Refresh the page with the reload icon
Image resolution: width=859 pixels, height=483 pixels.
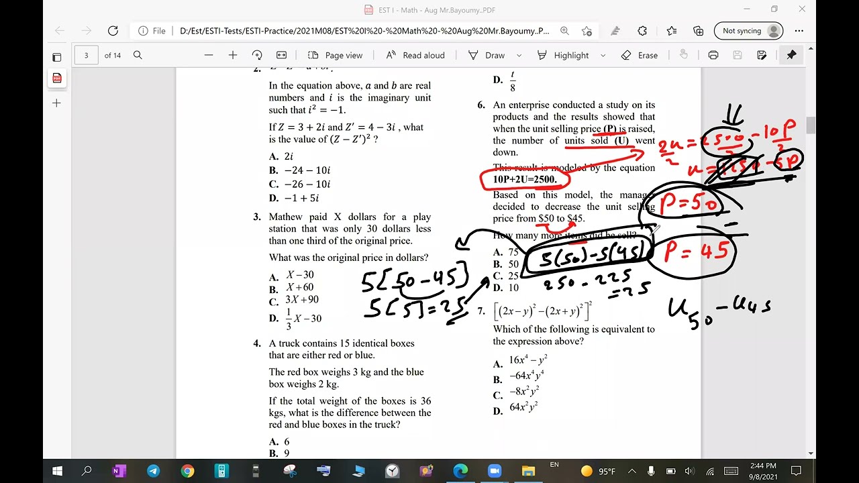(113, 31)
